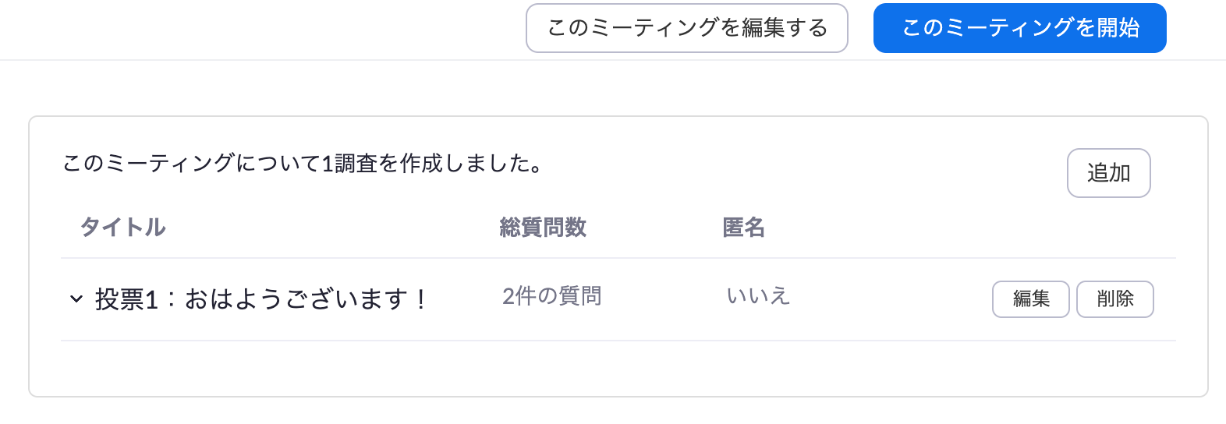Image resolution: width=1226 pixels, height=424 pixels.
Task: Add a new poll with 追加
Action: coord(1108,173)
